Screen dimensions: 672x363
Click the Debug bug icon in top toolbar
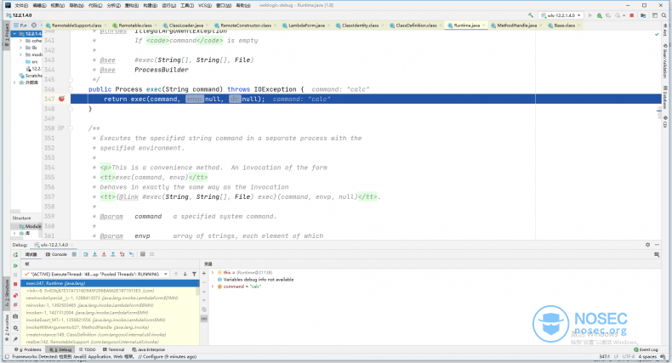(x=599, y=15)
